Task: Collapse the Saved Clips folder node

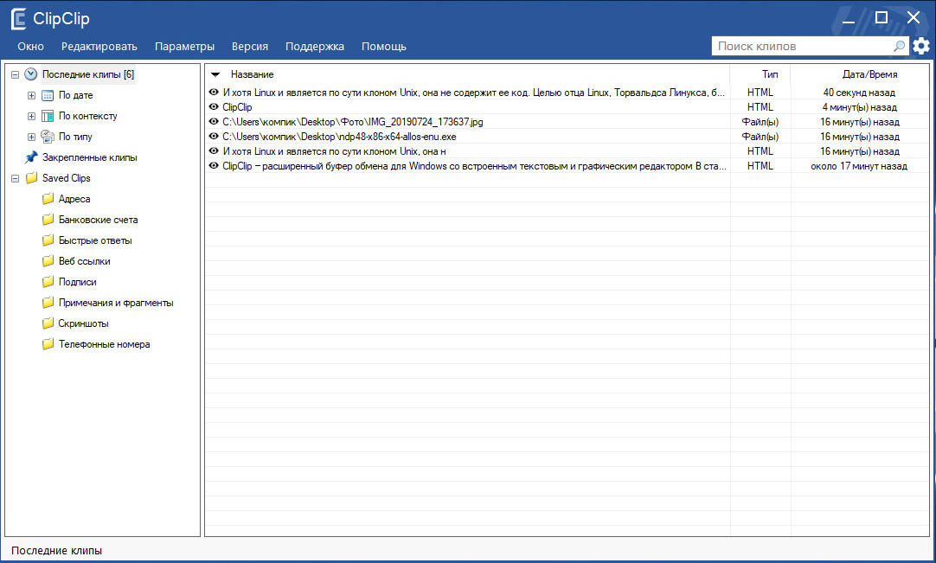Action: coord(15,178)
